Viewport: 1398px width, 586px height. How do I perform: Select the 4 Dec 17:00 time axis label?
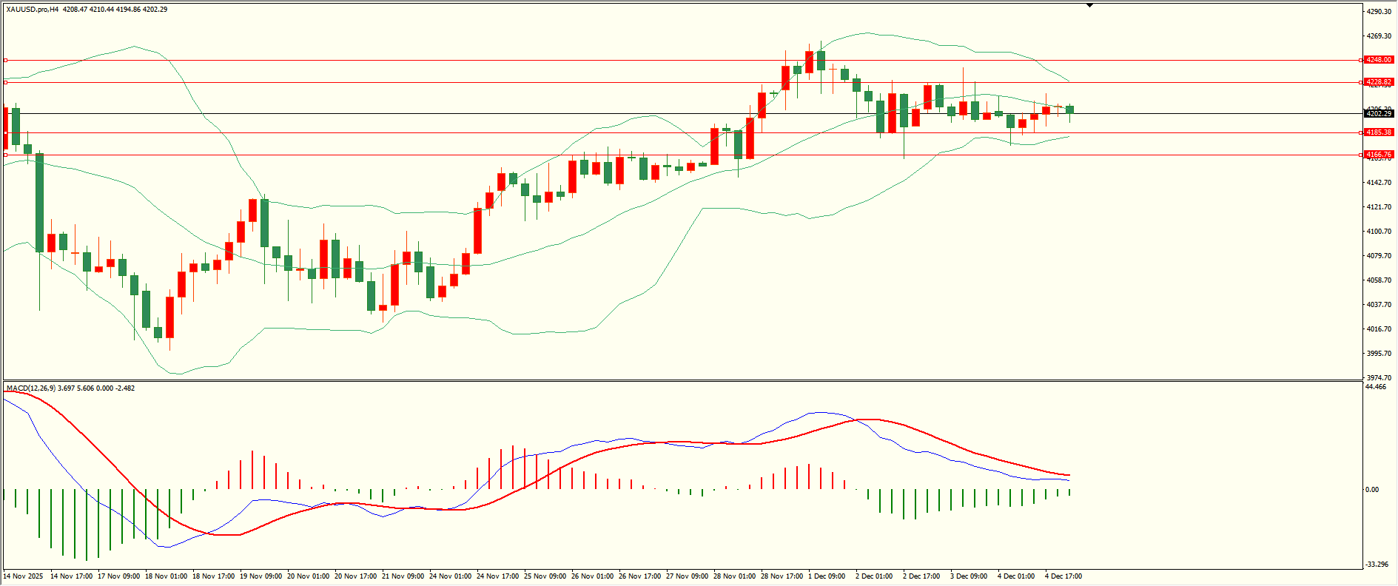(x=1063, y=576)
